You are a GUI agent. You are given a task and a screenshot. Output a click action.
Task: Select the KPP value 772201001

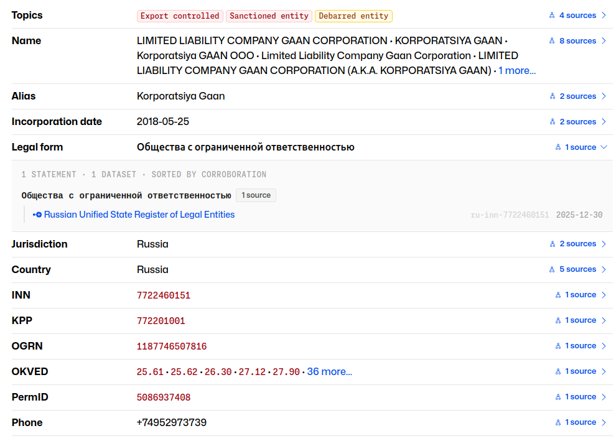coord(161,321)
